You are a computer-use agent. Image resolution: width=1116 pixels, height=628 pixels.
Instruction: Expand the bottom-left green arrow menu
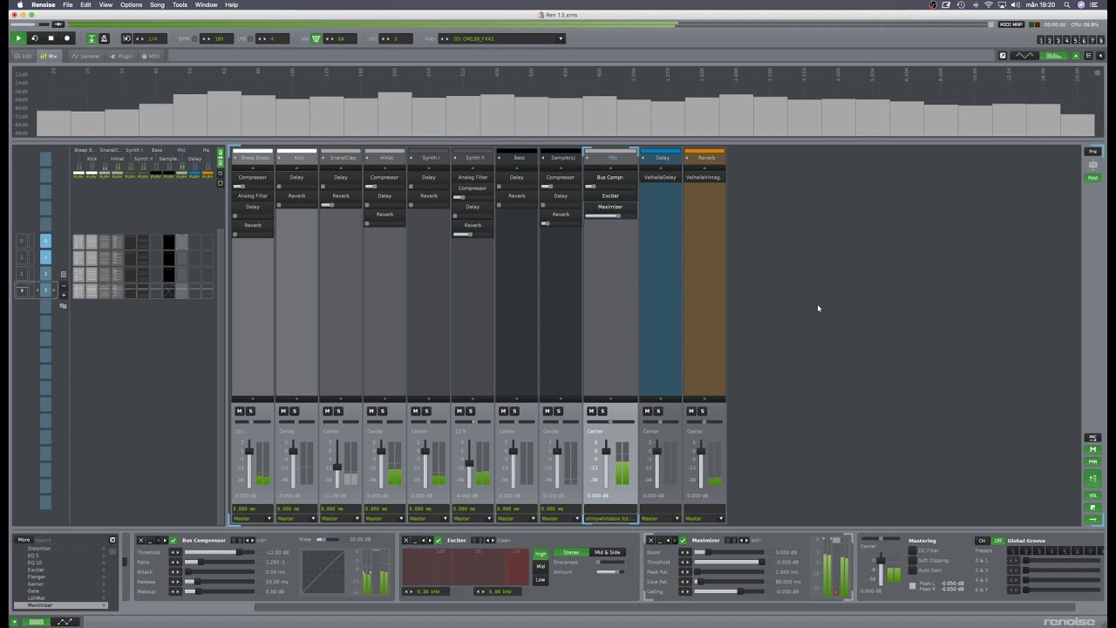[x=14, y=622]
